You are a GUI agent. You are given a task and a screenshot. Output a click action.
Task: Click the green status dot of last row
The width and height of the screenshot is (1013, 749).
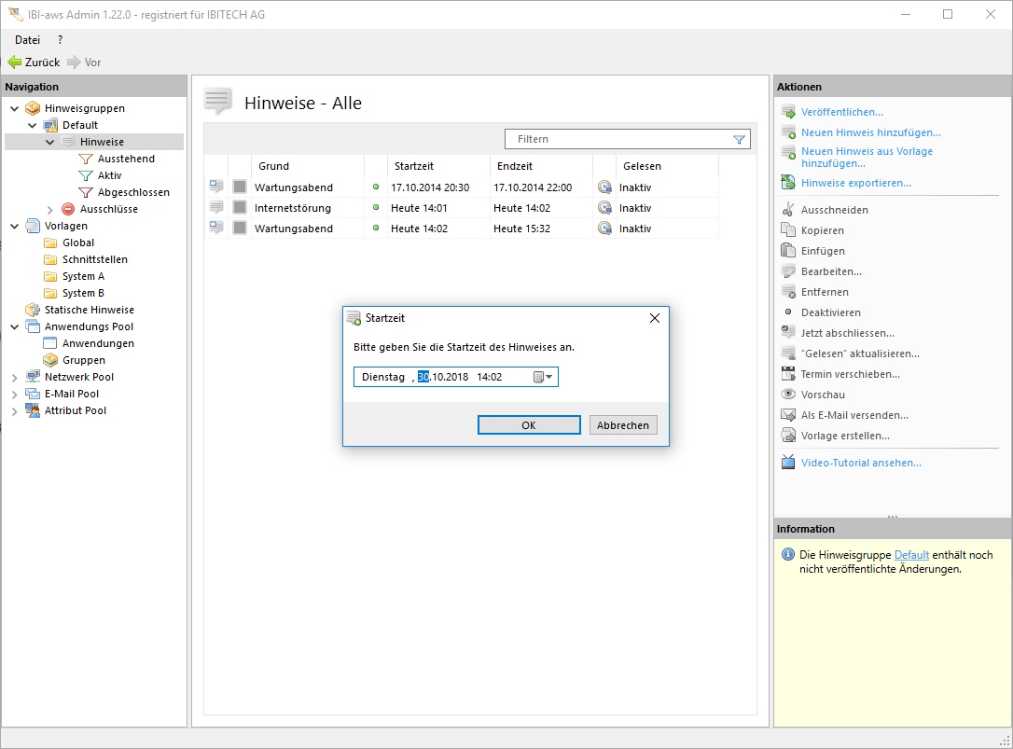tap(376, 229)
